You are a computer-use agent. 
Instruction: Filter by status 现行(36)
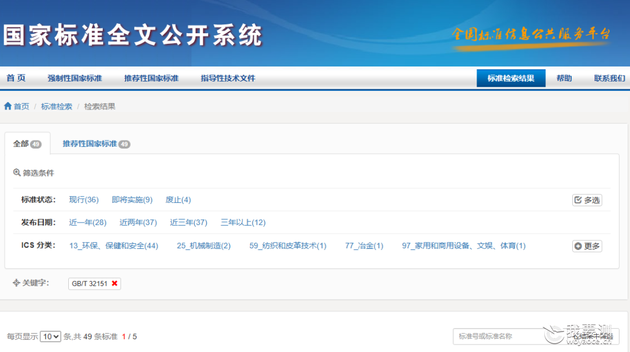point(83,199)
